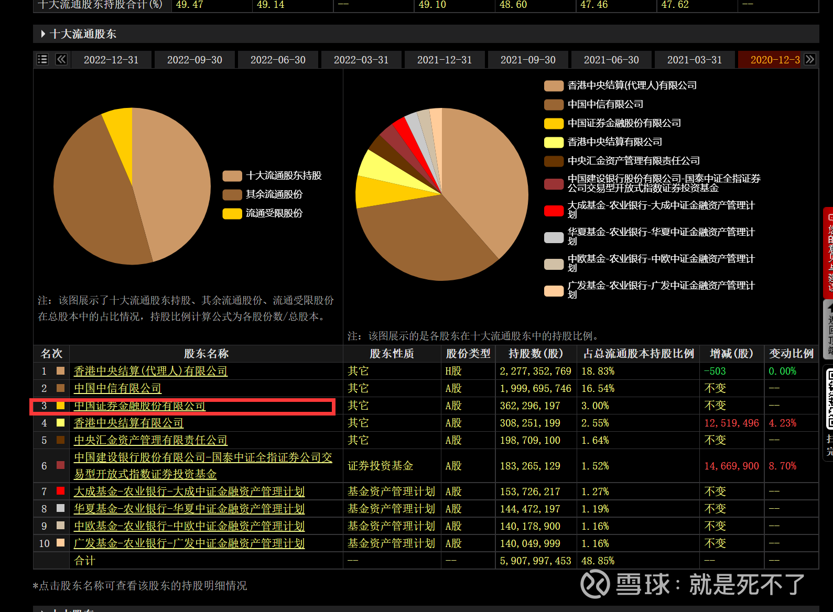Select the 2021-09-30 date tab

point(528,60)
